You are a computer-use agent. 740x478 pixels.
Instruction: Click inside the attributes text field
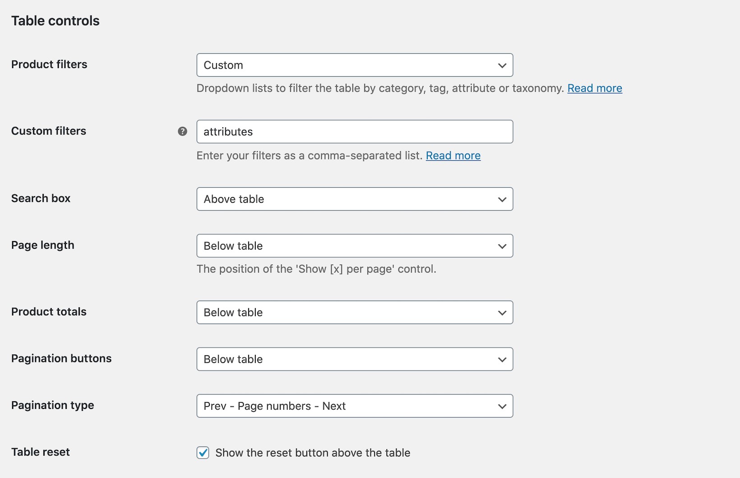[355, 131]
